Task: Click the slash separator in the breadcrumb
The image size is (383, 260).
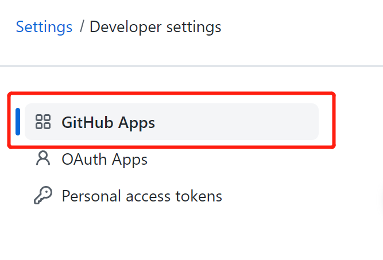Action: tap(82, 27)
